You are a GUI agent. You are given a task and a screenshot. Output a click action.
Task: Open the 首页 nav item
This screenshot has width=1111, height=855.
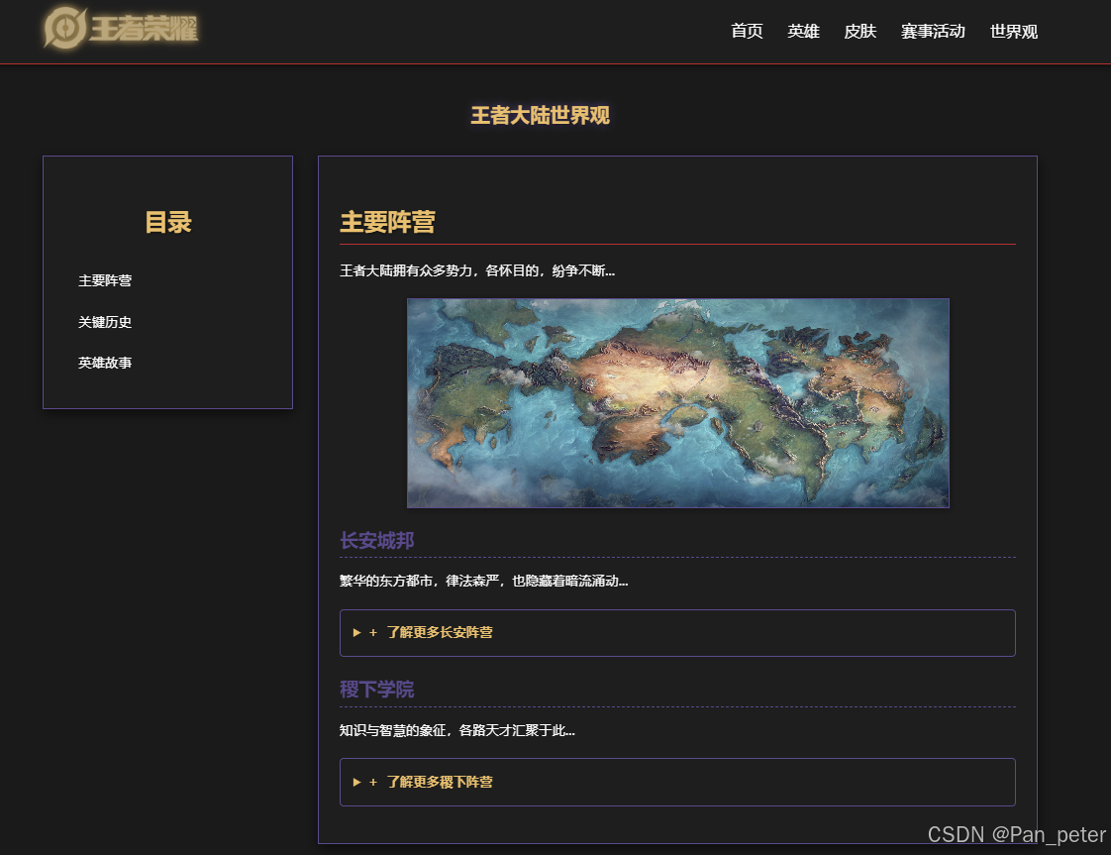point(747,31)
